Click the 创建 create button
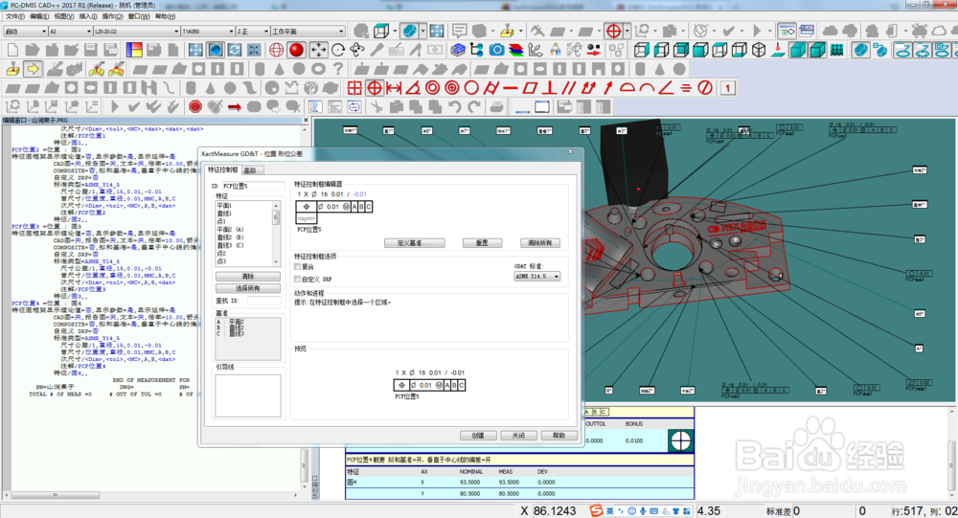958x518 pixels. click(x=478, y=436)
